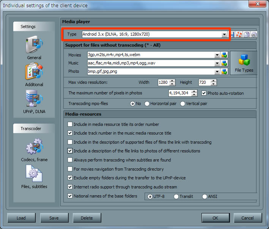Open the Files, subtitles transcoder section
The height and width of the screenshot is (229, 269).
pos(34,177)
